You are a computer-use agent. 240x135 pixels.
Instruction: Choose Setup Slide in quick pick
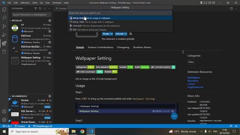pyautogui.click(x=120, y=22)
